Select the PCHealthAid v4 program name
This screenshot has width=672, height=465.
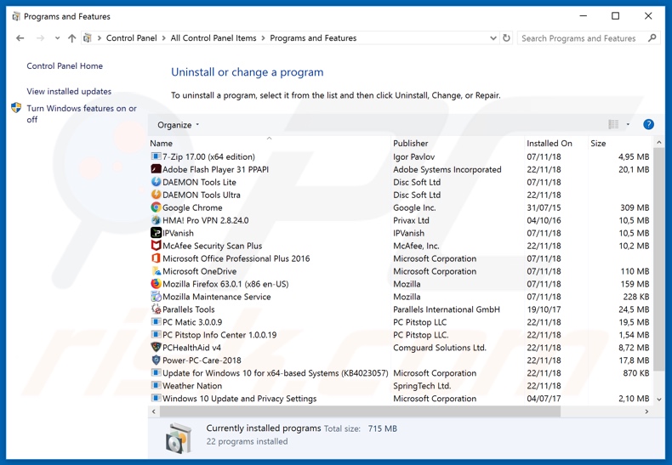[191, 348]
